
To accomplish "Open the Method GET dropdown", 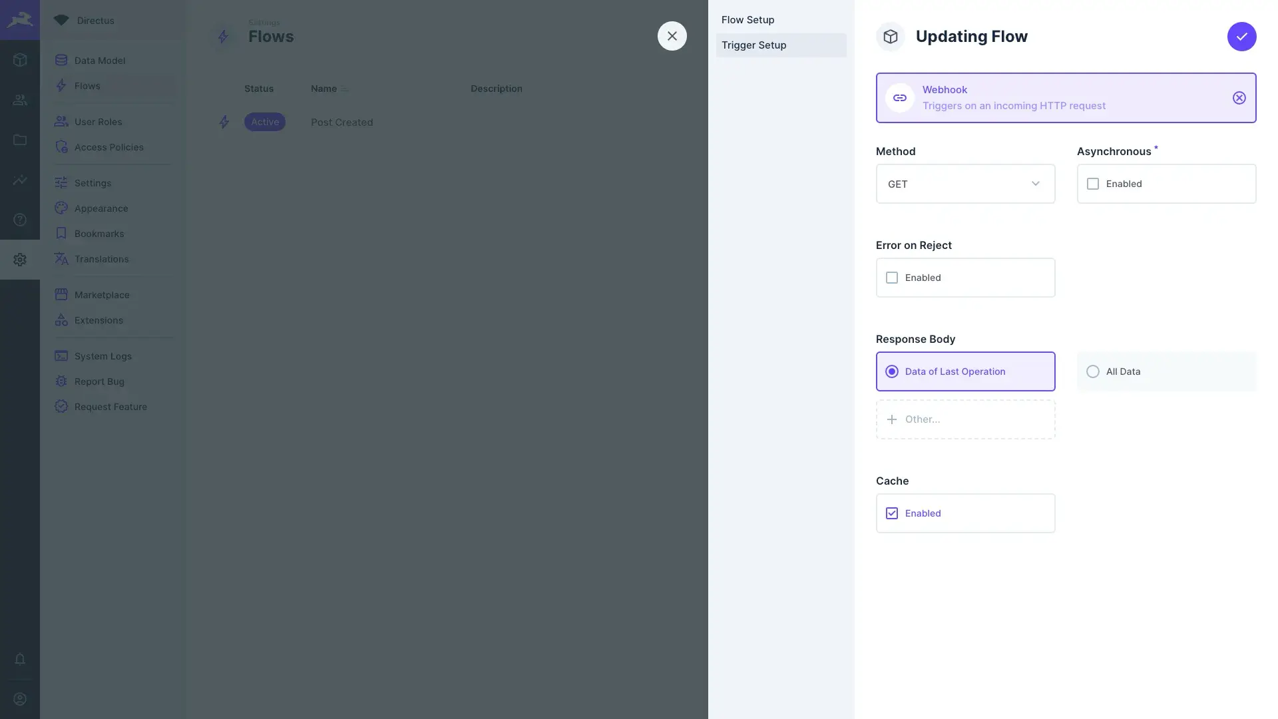I will pos(965,184).
